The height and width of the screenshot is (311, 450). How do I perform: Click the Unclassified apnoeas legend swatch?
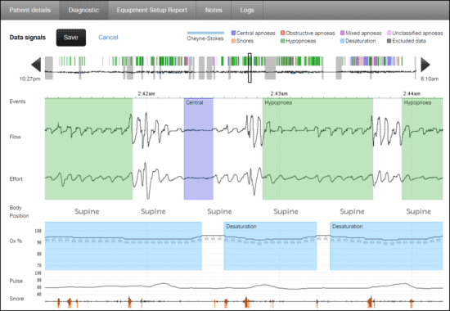[389, 33]
